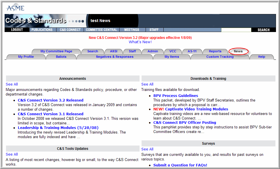
Task: Open C&S Connect Version 3.1 Released link
Action: pyautogui.click(x=50, y=114)
